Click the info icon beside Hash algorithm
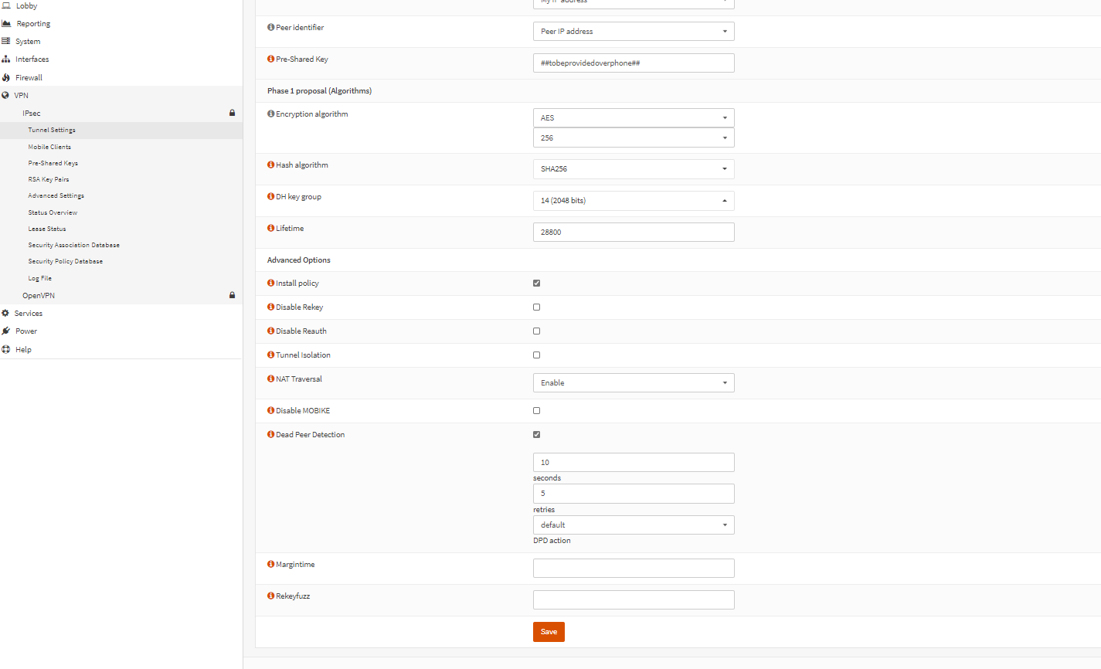Image resolution: width=1101 pixels, height=669 pixels. pyautogui.click(x=271, y=165)
